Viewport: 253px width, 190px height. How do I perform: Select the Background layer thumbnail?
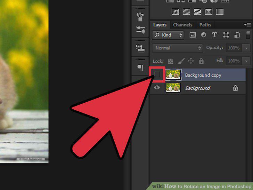point(173,88)
